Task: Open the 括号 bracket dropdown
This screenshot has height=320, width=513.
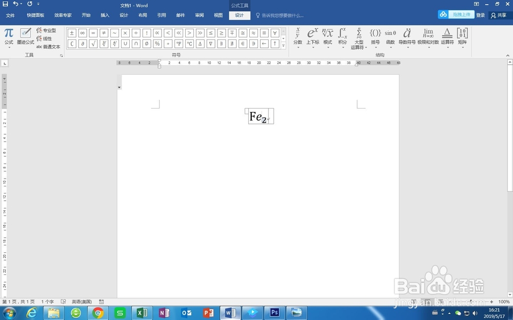Action: pos(376,38)
